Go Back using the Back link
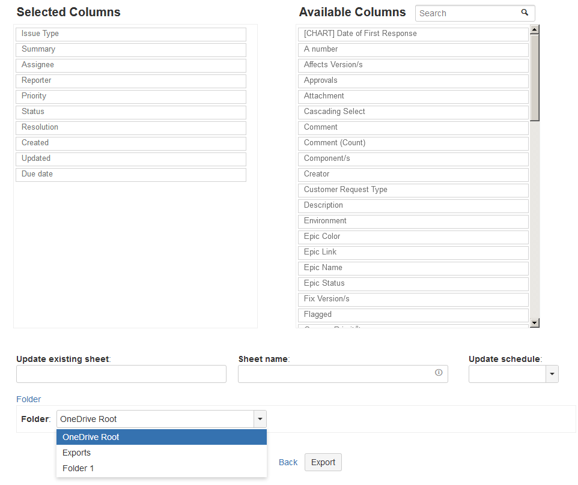 (x=288, y=462)
